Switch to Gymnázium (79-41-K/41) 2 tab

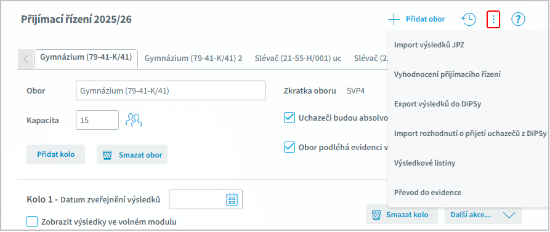coord(193,58)
